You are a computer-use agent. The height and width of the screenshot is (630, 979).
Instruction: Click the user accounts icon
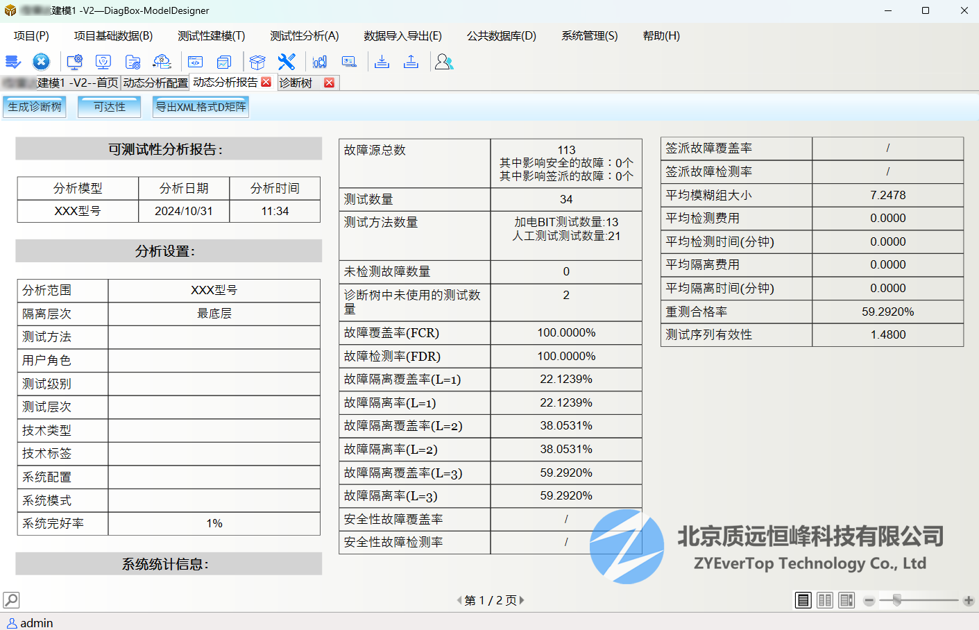click(444, 62)
